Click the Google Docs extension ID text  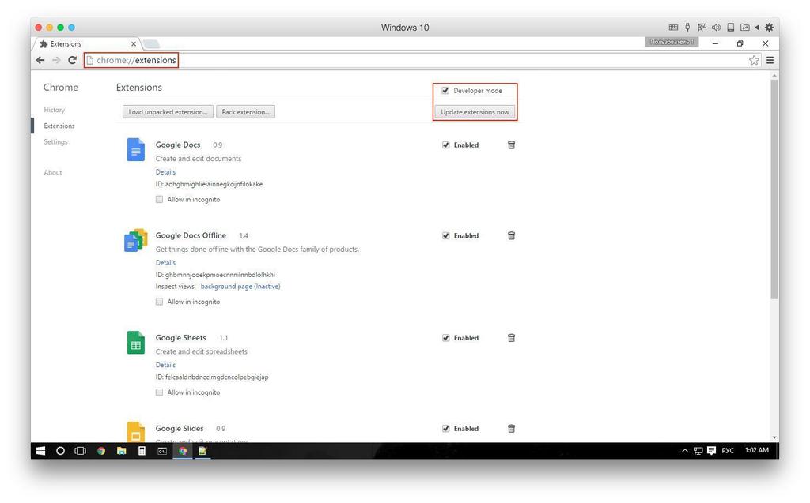tap(209, 184)
